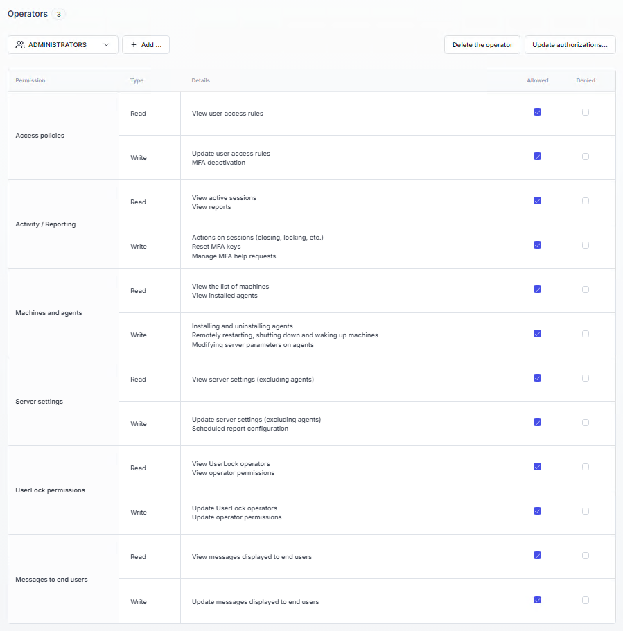Click the Delete the operator button
The width and height of the screenshot is (623, 631).
[482, 45]
